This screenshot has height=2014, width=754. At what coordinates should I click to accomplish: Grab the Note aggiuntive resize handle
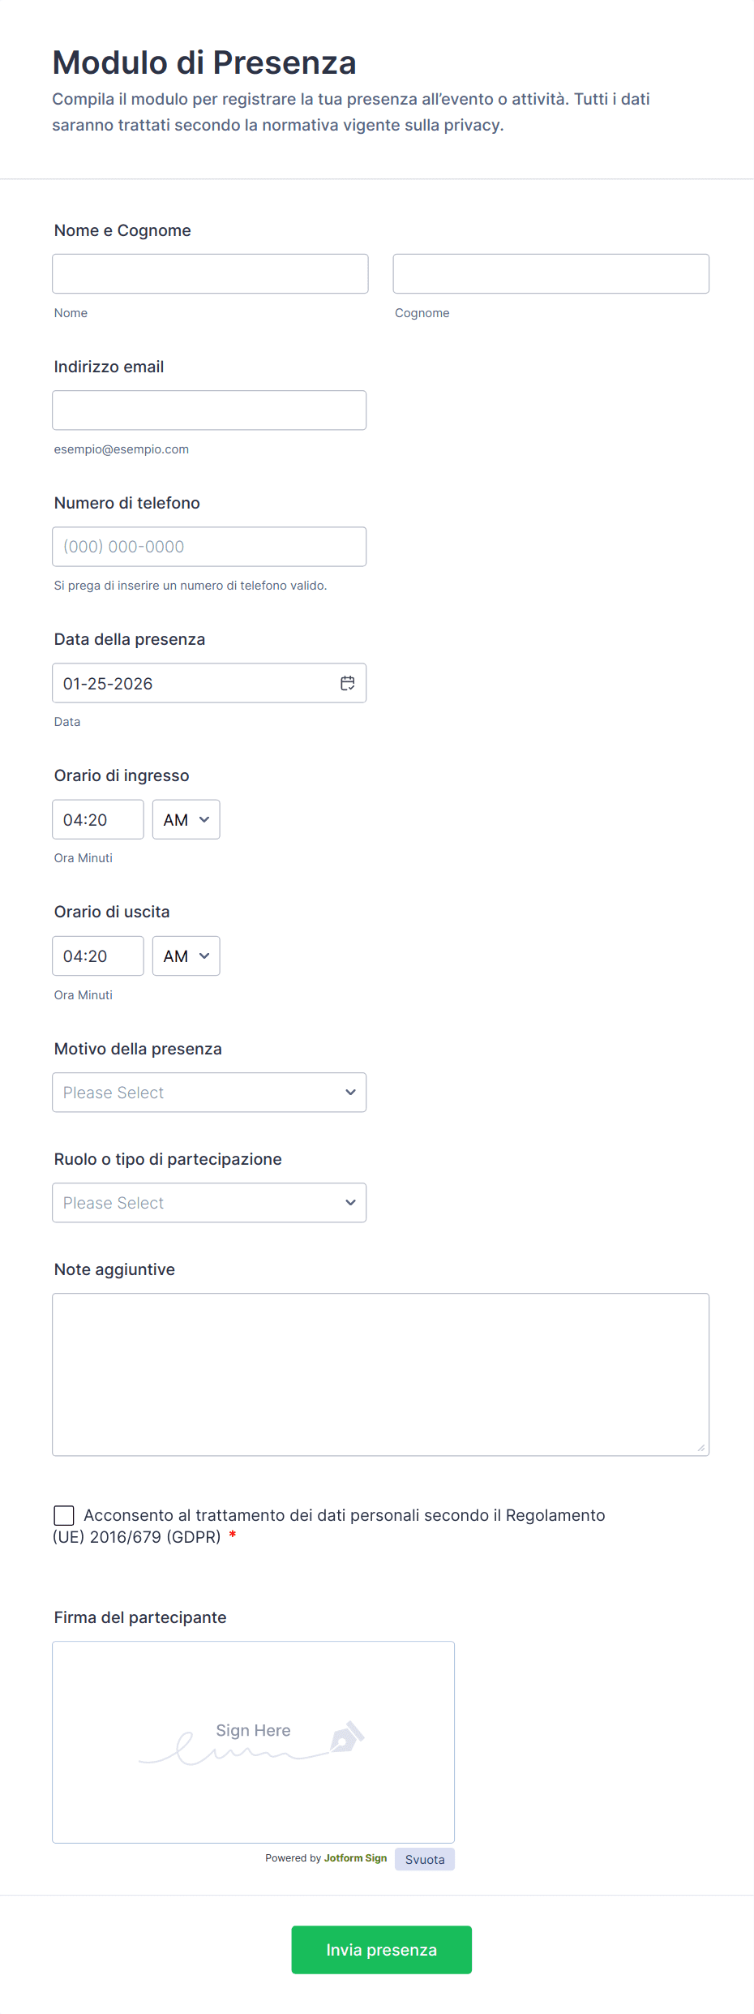(x=701, y=1448)
